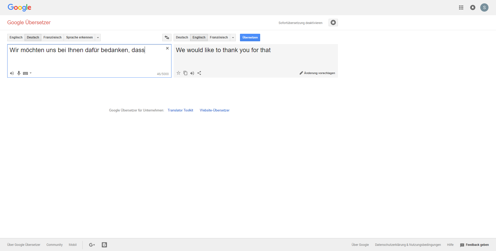Click the Google logo
The width and height of the screenshot is (496, 251).
coord(19,7)
